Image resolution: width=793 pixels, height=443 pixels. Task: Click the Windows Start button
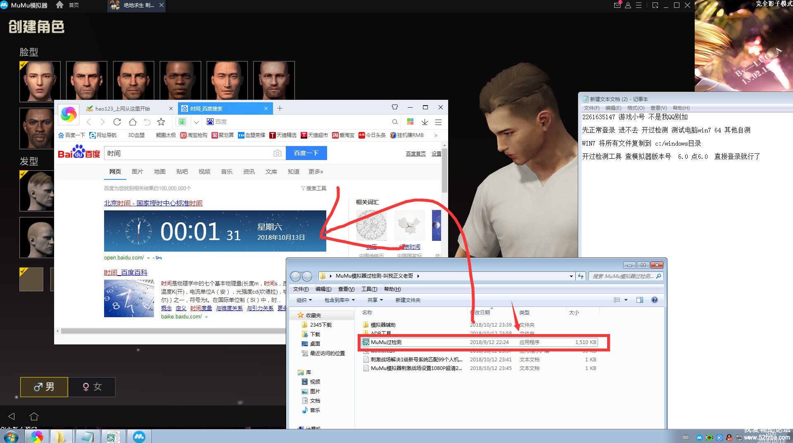click(x=11, y=436)
